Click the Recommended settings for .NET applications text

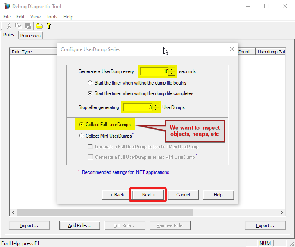click(x=125, y=172)
